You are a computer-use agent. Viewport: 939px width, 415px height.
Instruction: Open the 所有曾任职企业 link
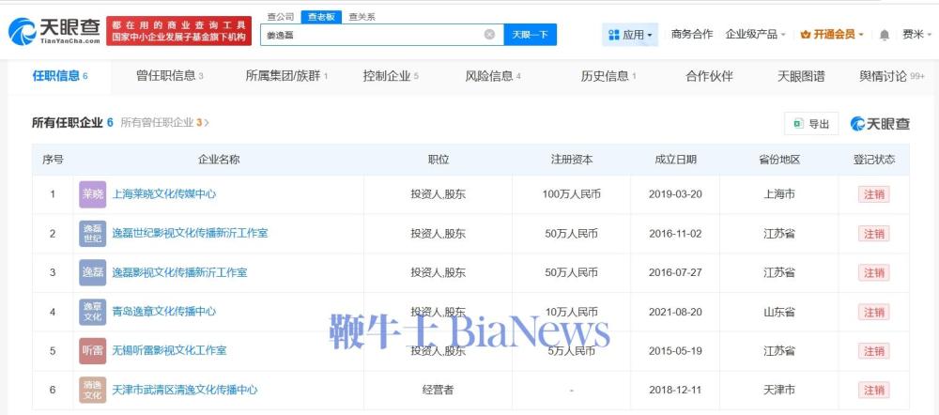click(x=164, y=123)
